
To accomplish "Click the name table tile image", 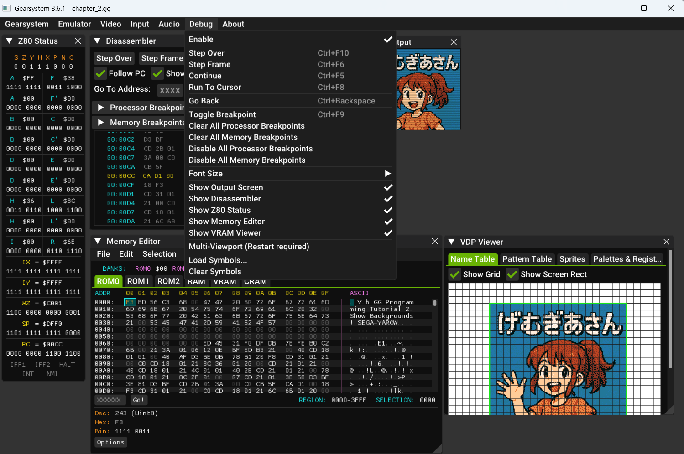I will point(554,349).
